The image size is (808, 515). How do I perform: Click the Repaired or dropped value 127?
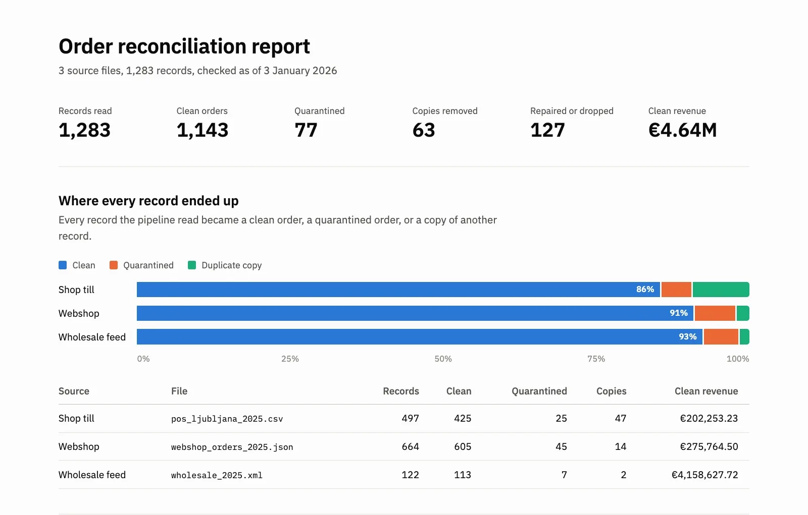tap(547, 130)
